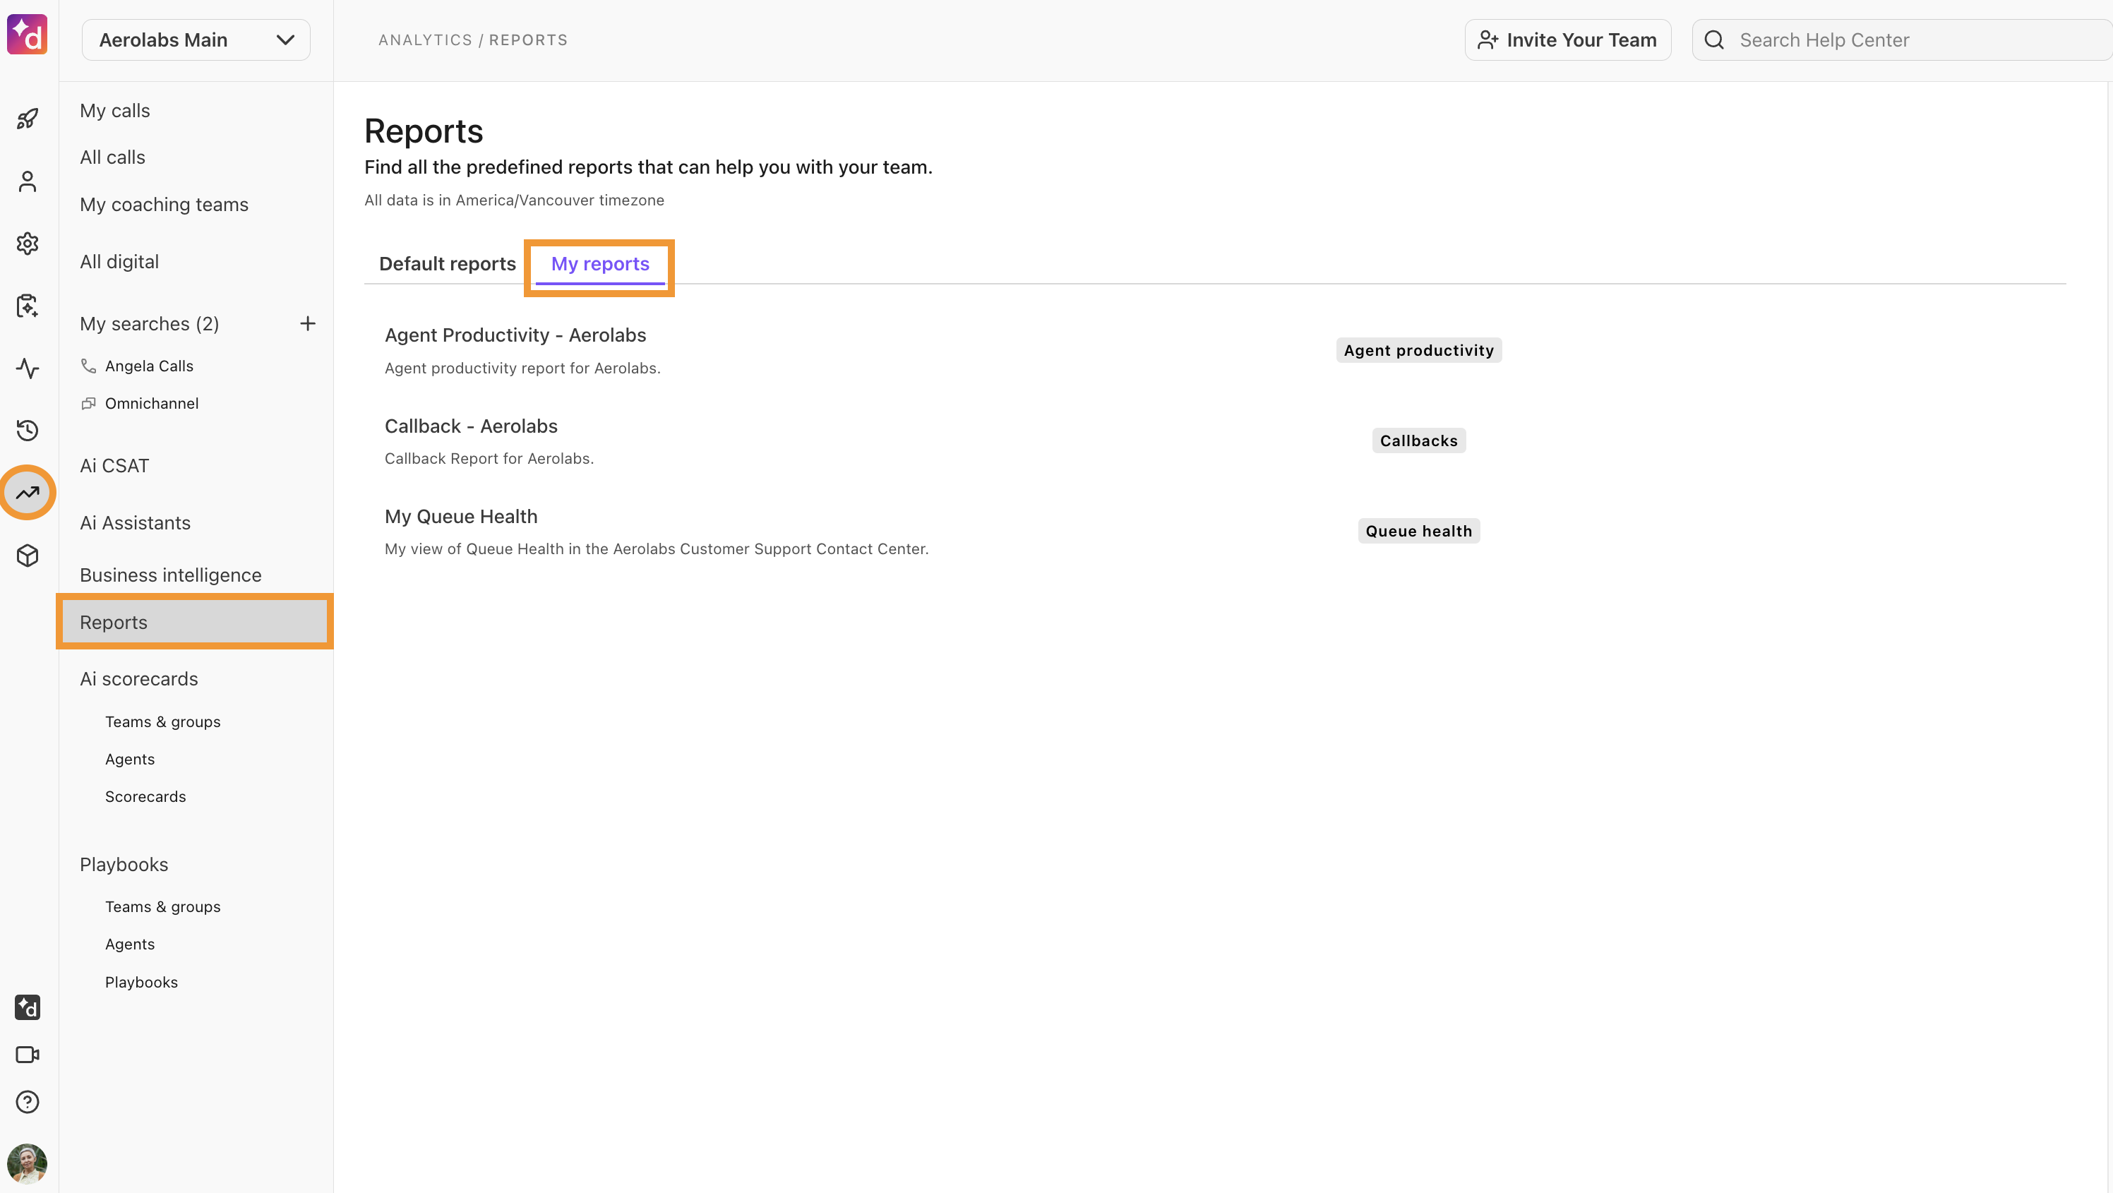Viewport: 2113px width, 1193px height.
Task: Open the rocket launch icon
Action: (x=27, y=119)
